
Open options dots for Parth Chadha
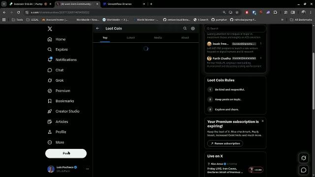tap(261, 58)
